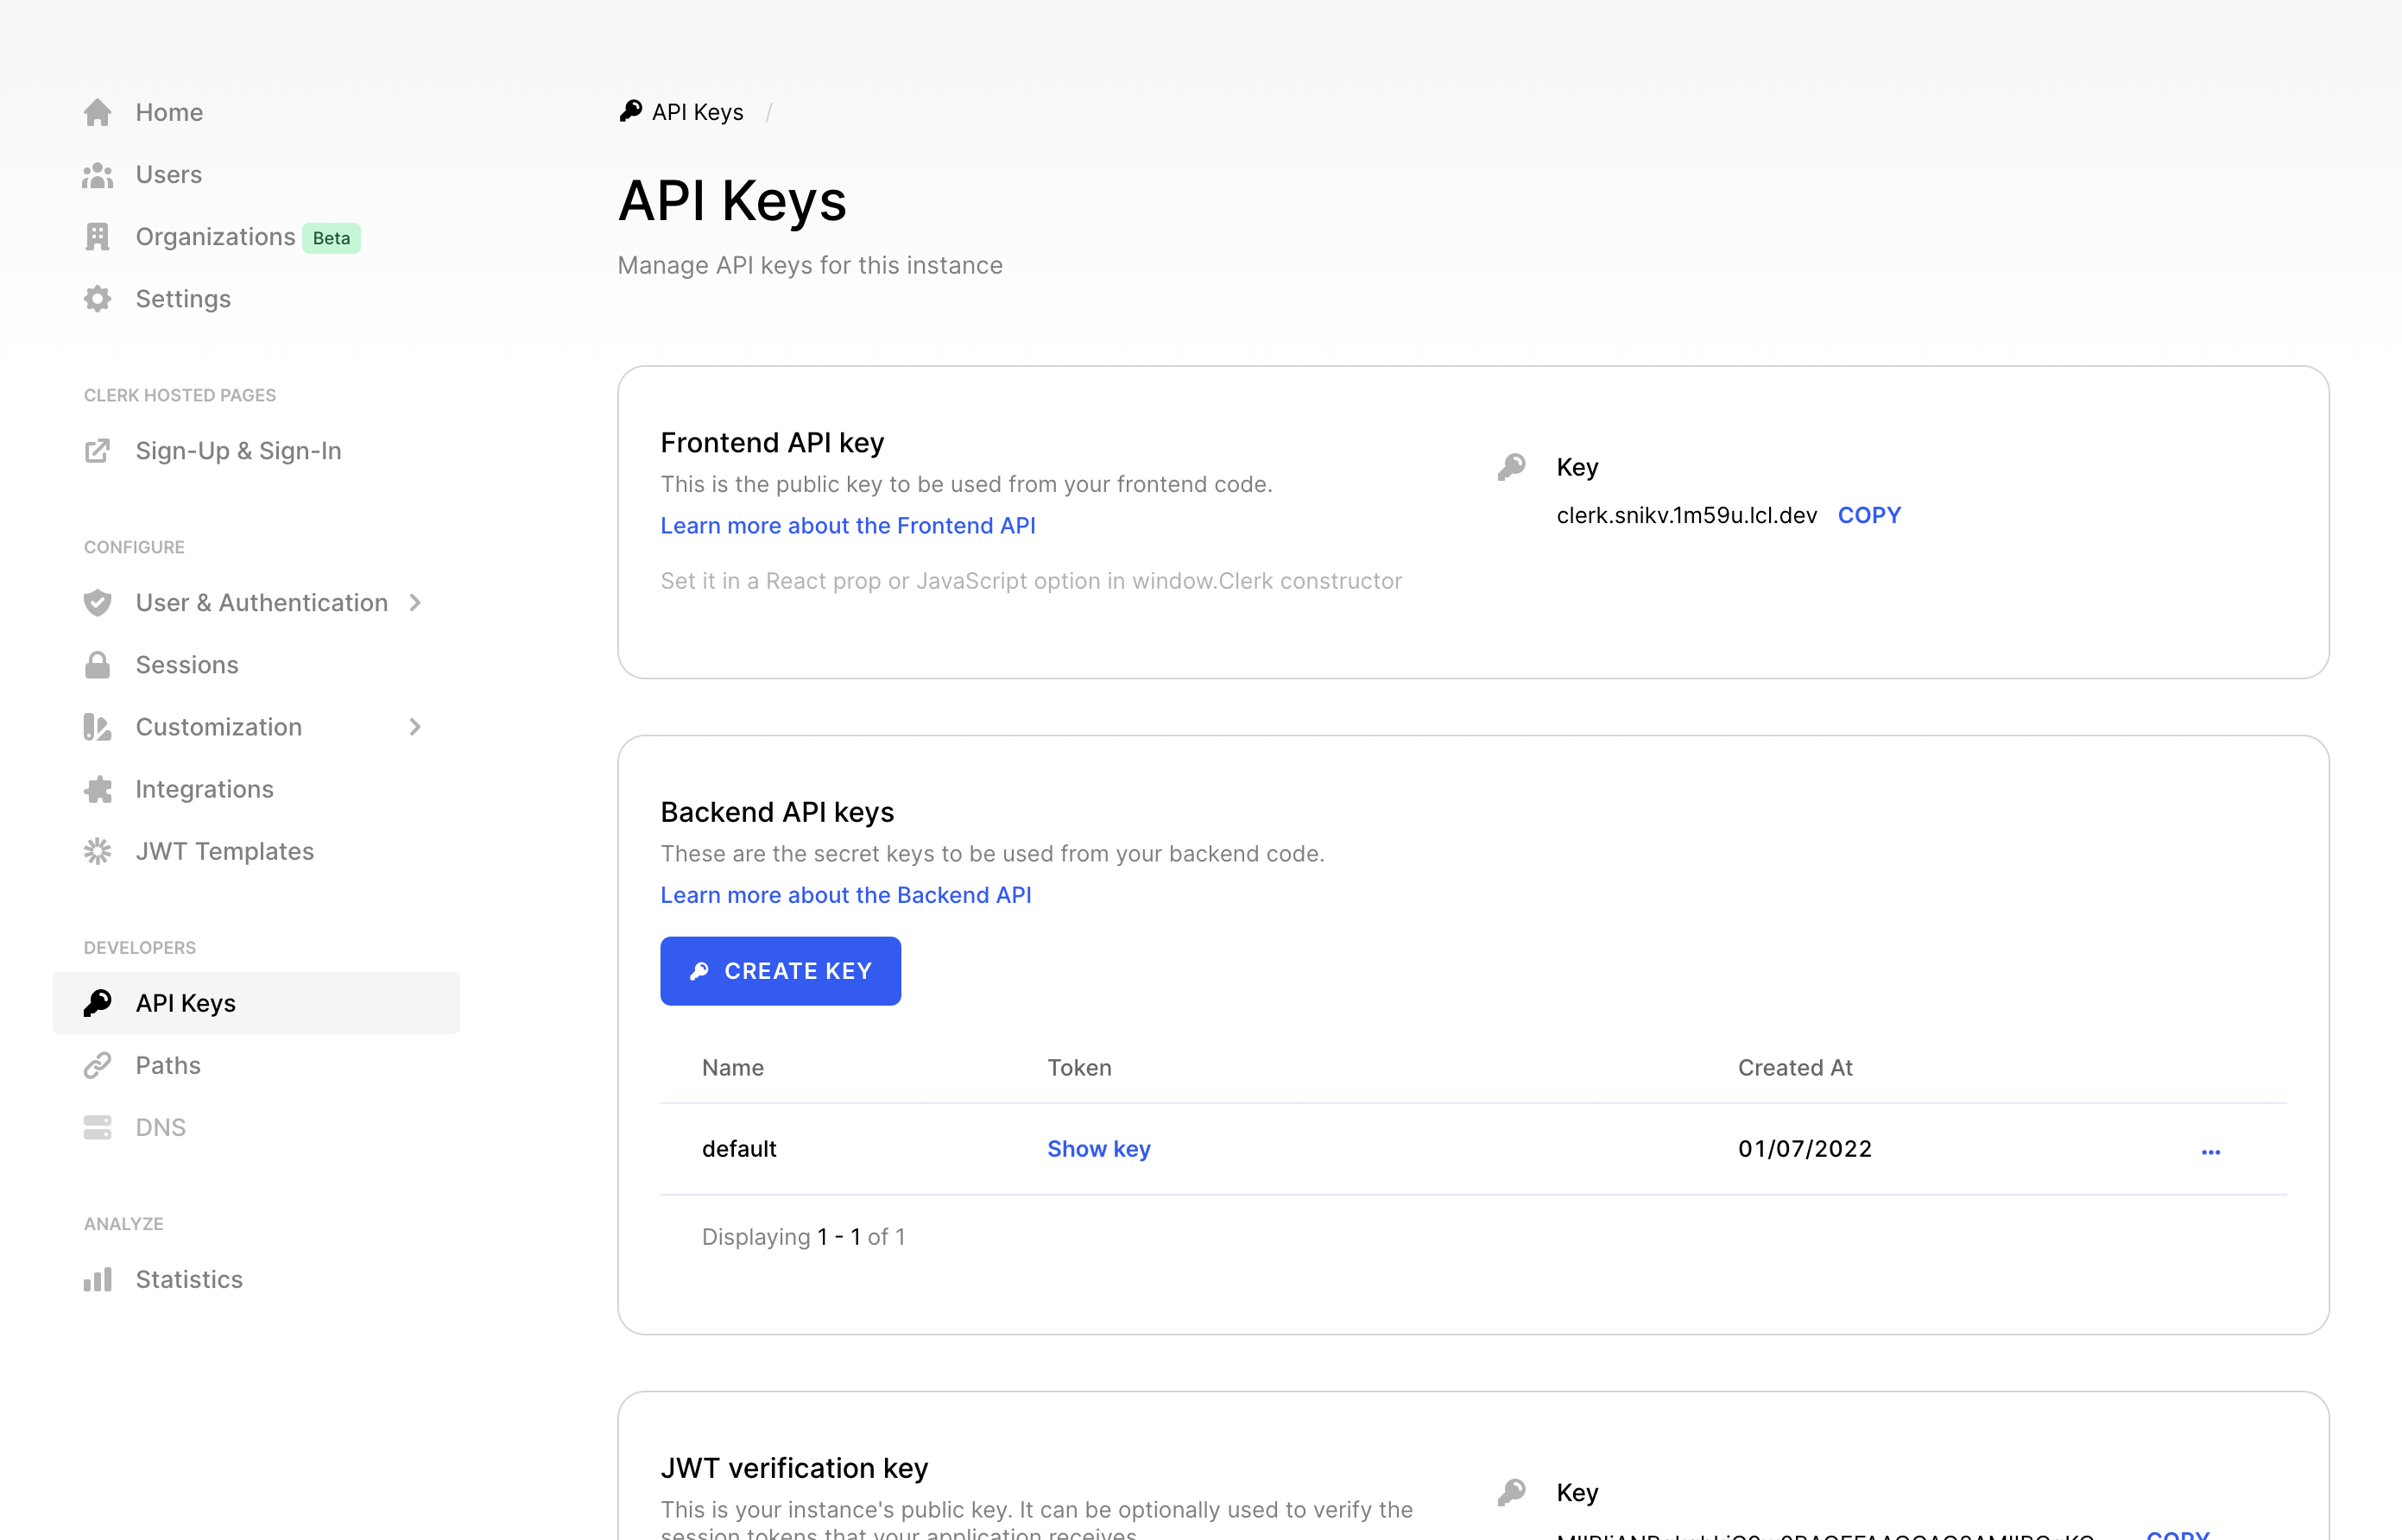Open the Sessions configuration
This screenshot has height=1540, width=2402.
(187, 665)
